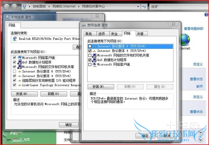Click 安装(N) button in 宽带连接 属性
This screenshot has width=209, height=145.
(101, 87)
